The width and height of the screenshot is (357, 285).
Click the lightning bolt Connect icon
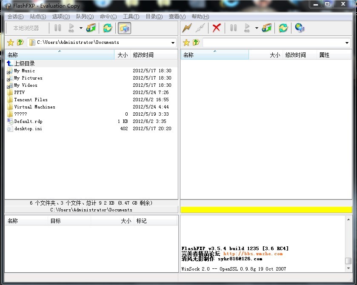coord(187,28)
